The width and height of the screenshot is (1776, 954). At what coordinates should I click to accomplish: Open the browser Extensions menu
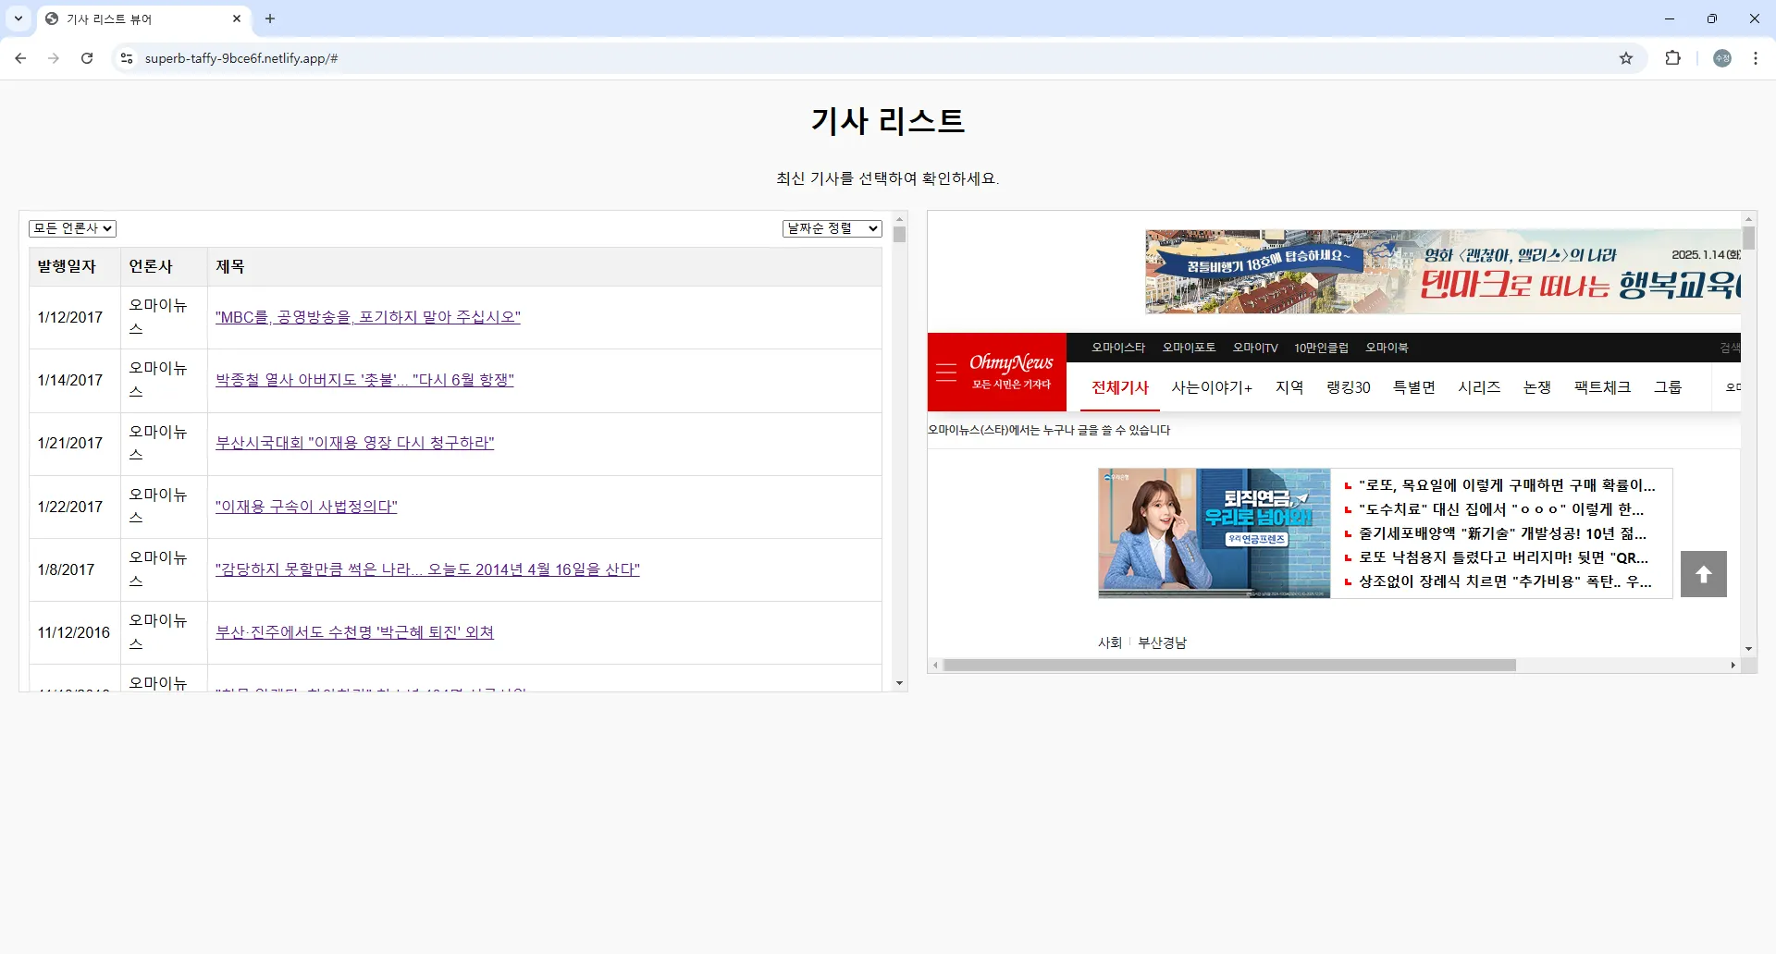pyautogui.click(x=1672, y=58)
